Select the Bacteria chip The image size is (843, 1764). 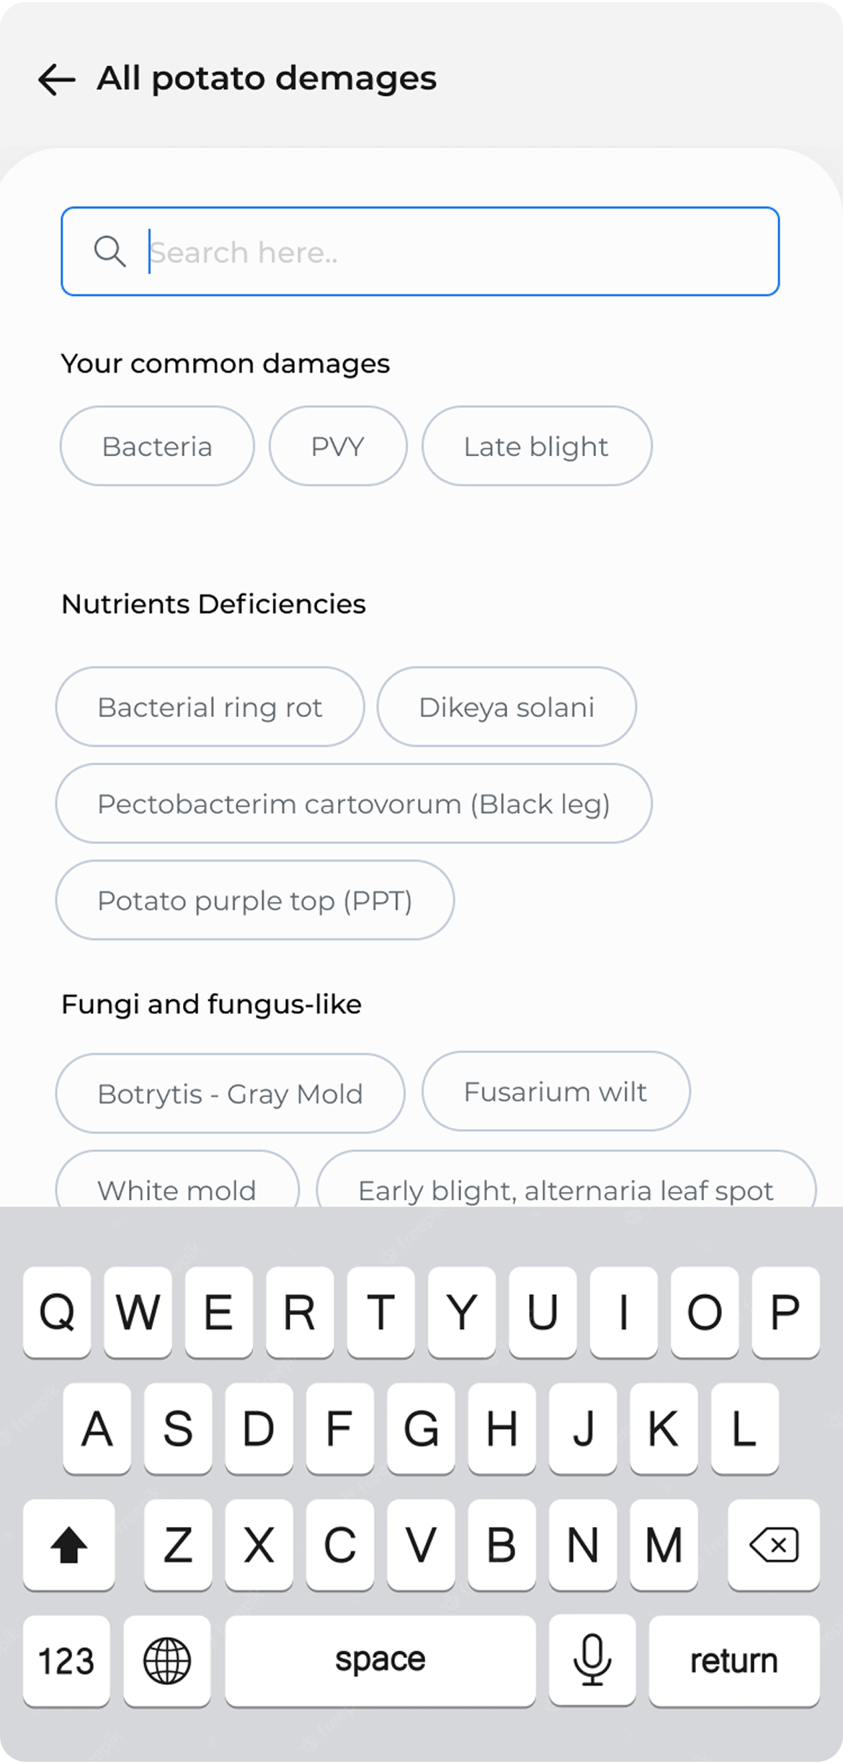[x=157, y=446]
